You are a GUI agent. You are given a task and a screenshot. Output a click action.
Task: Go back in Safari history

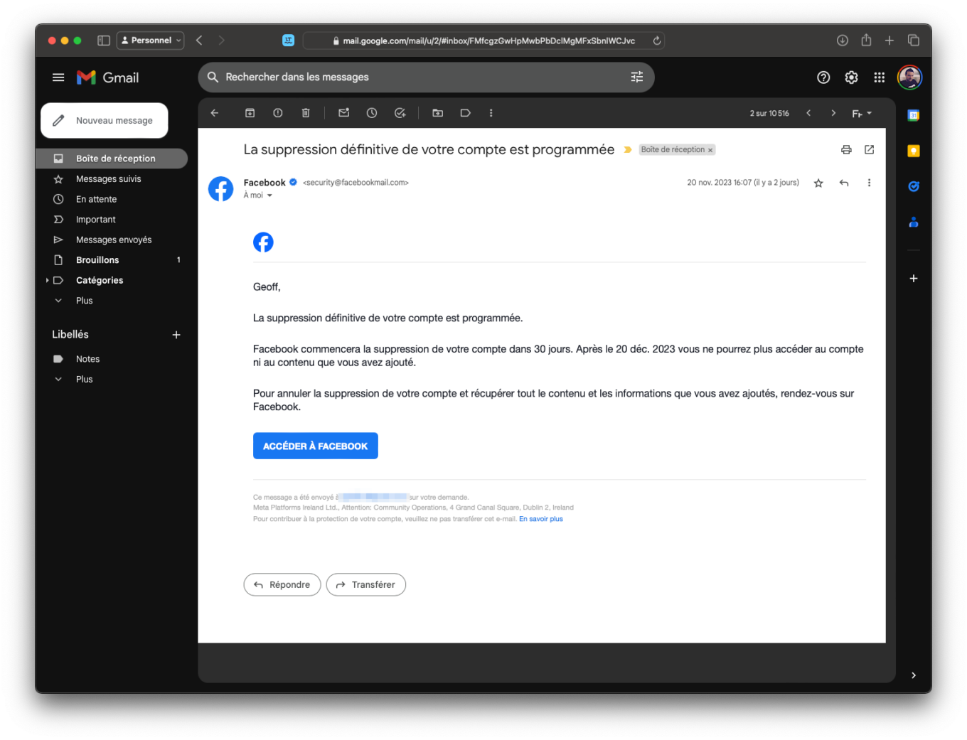click(200, 41)
